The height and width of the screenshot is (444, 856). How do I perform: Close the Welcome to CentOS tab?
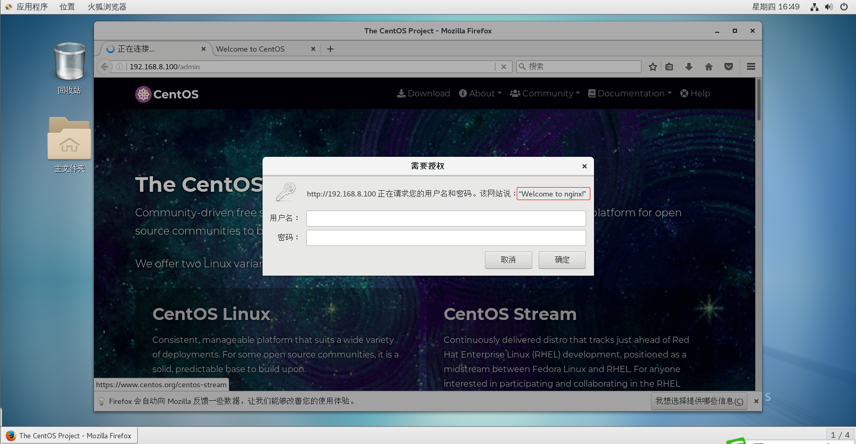pos(313,49)
